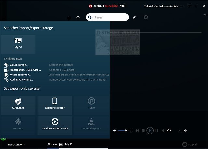Viewport: 208px width, 149px height.
Task: Mute the player volume speaker icon
Action: [x=114, y=131]
